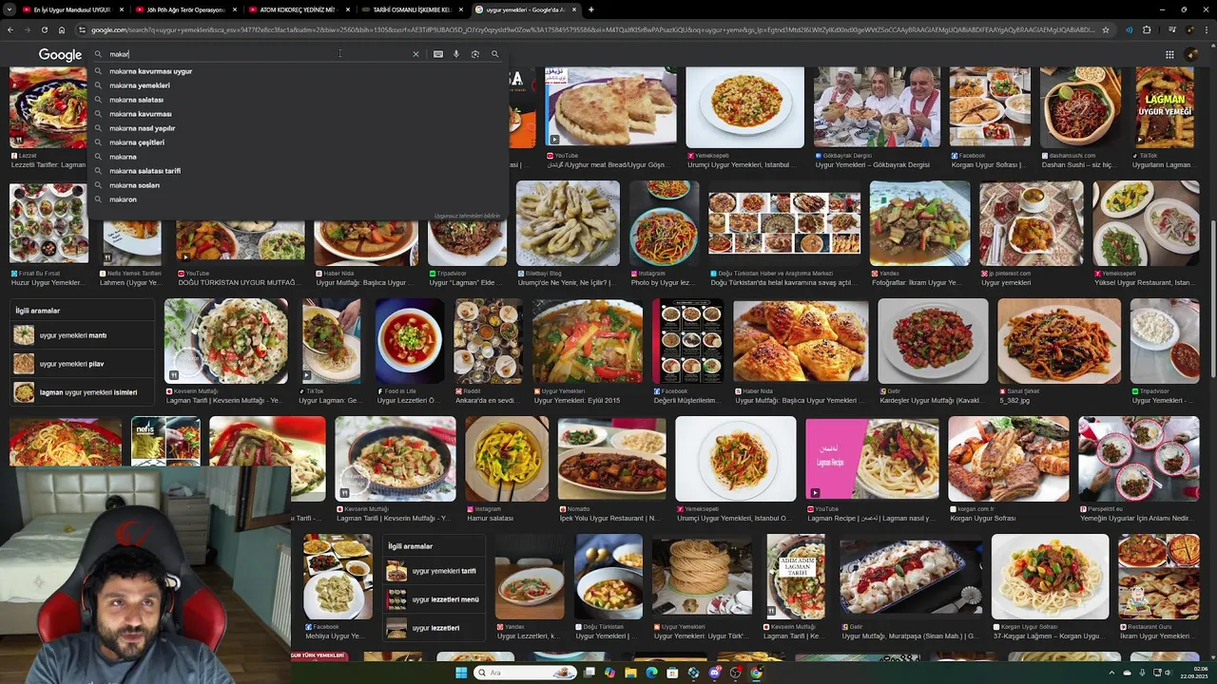
Task: Open Microsoft Store from the taskbar
Action: click(672, 673)
